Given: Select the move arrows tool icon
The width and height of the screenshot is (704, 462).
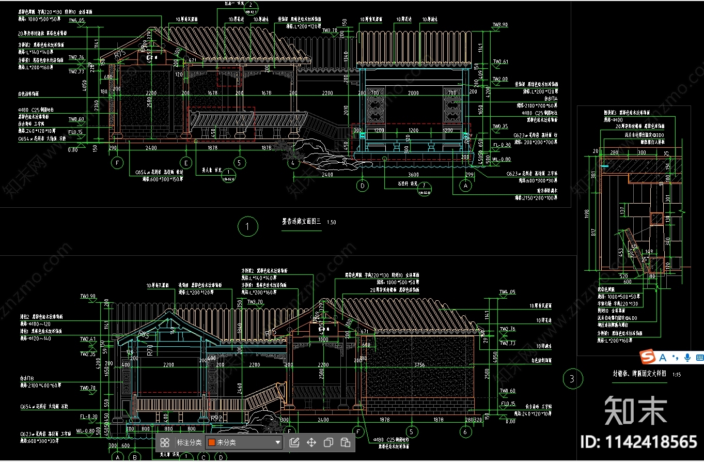Looking at the screenshot, I should tap(311, 442).
